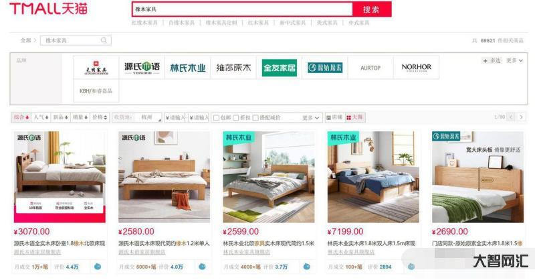The width and height of the screenshot is (535, 280).
Task: Sort results by 销量 sales tab
Action: pyautogui.click(x=80, y=117)
